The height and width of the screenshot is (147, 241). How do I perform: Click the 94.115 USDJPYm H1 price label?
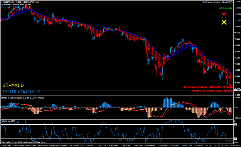click(22, 92)
